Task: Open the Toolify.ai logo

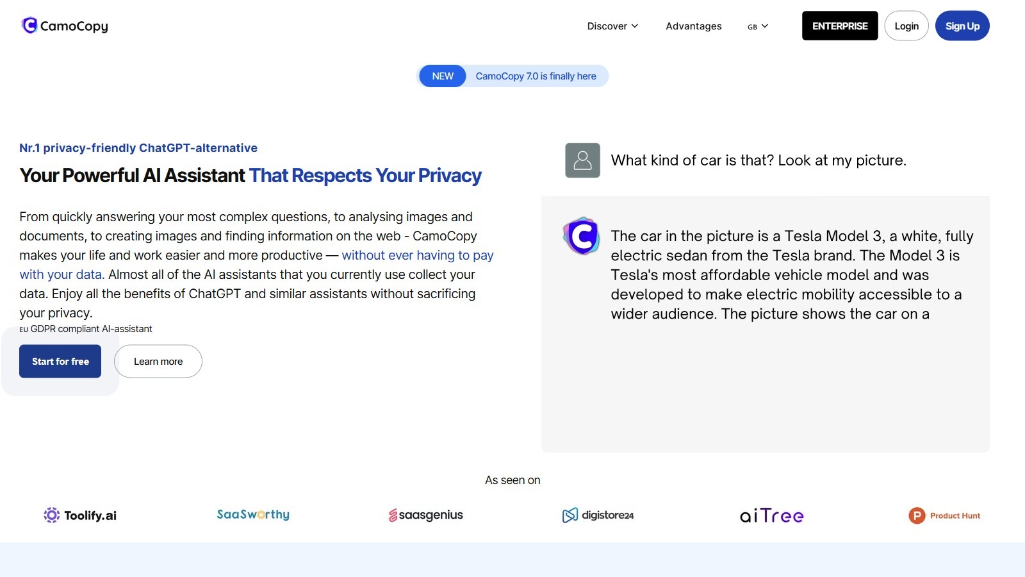Action: [x=80, y=515]
